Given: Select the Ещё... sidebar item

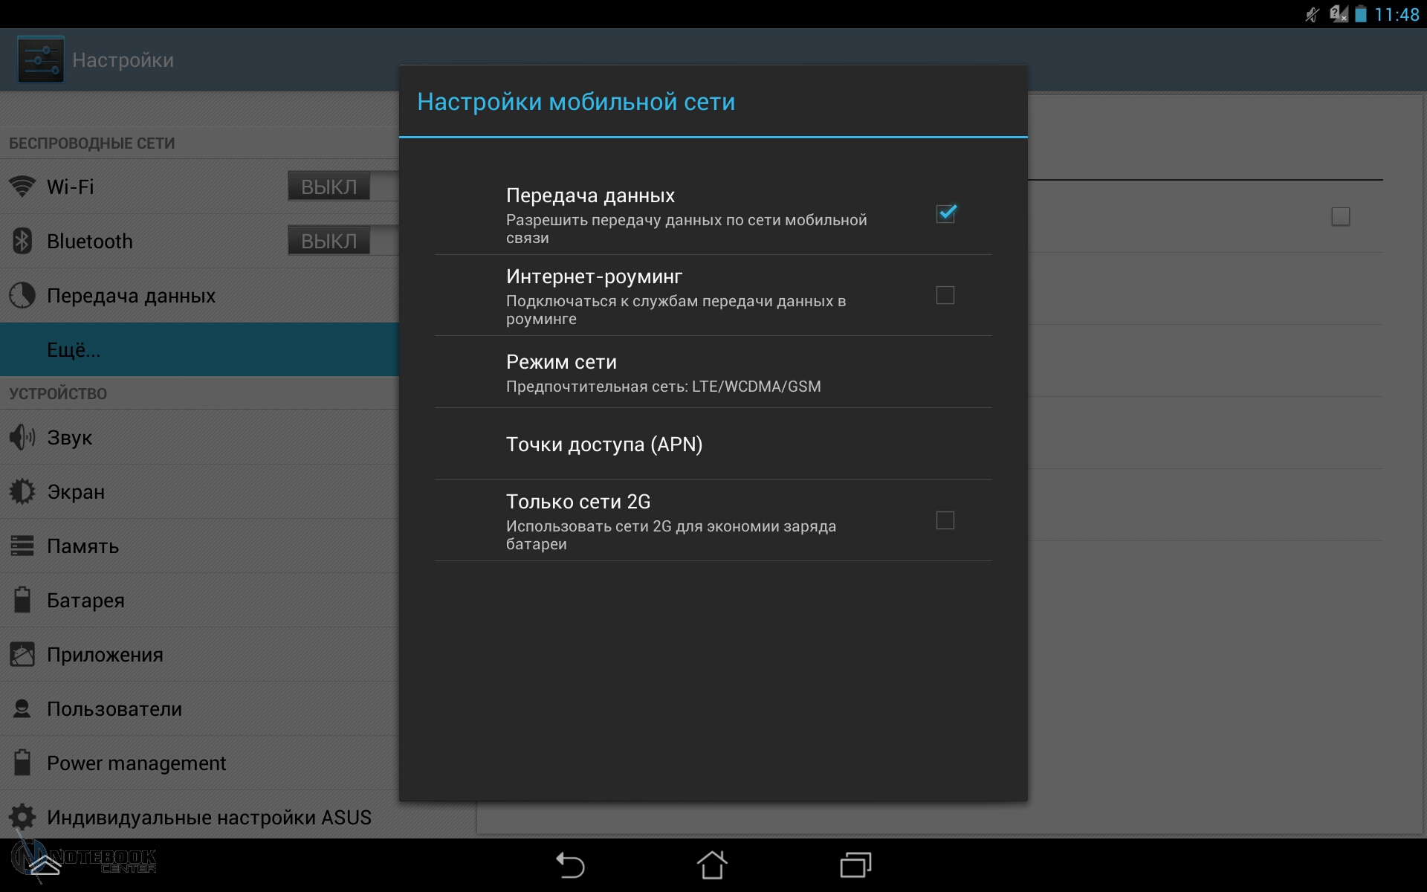Looking at the screenshot, I should pos(74,350).
